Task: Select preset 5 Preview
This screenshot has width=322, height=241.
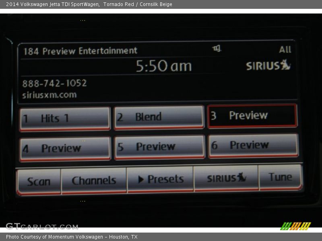Action: [159, 147]
